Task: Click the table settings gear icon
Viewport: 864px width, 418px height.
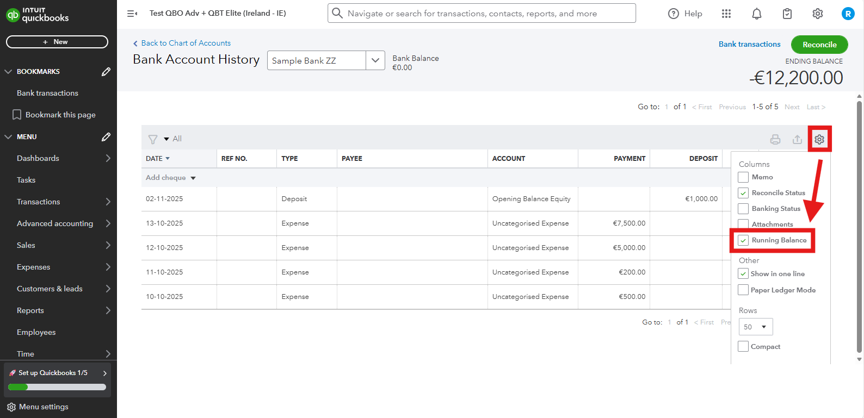Action: coord(819,140)
